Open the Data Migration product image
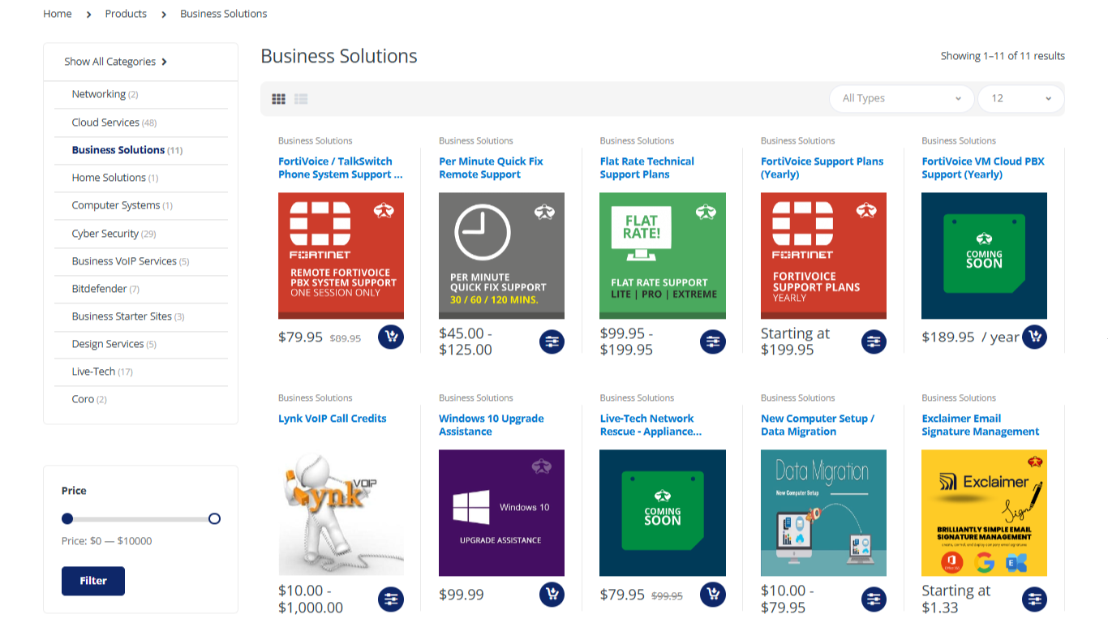This screenshot has width=1108, height=623. (823, 513)
